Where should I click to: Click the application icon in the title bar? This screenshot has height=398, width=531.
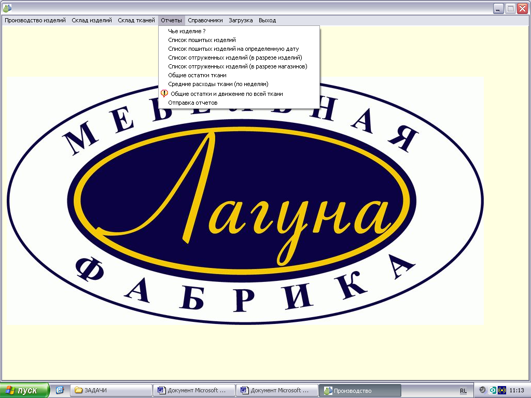pos(7,8)
